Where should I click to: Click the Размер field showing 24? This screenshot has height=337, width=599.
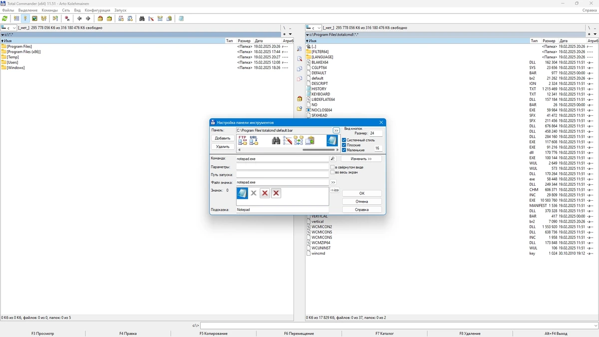click(376, 133)
